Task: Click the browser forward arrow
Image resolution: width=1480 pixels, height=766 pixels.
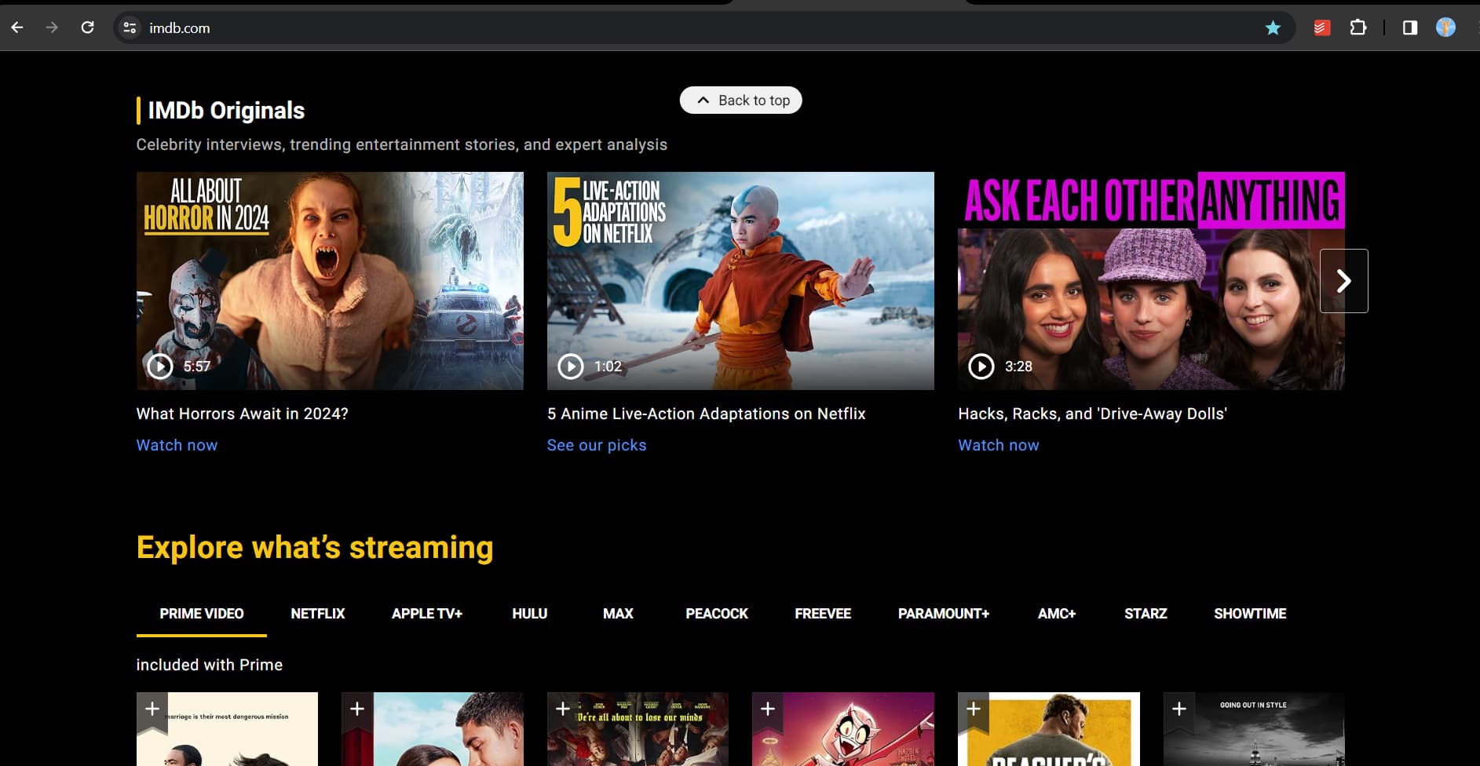Action: (x=52, y=27)
